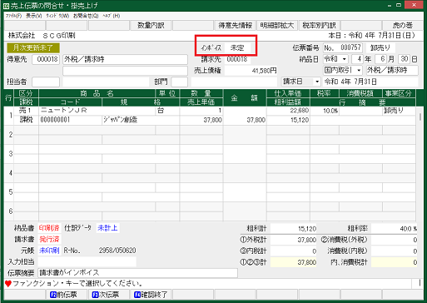This screenshot has height=303, width=427.
Task: Open the ヘルプ(H) menu
Action: 112,16
